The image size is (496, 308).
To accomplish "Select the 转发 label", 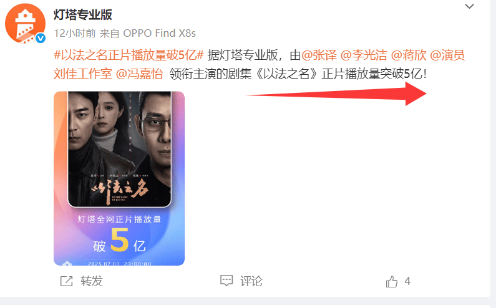I will 92,281.
